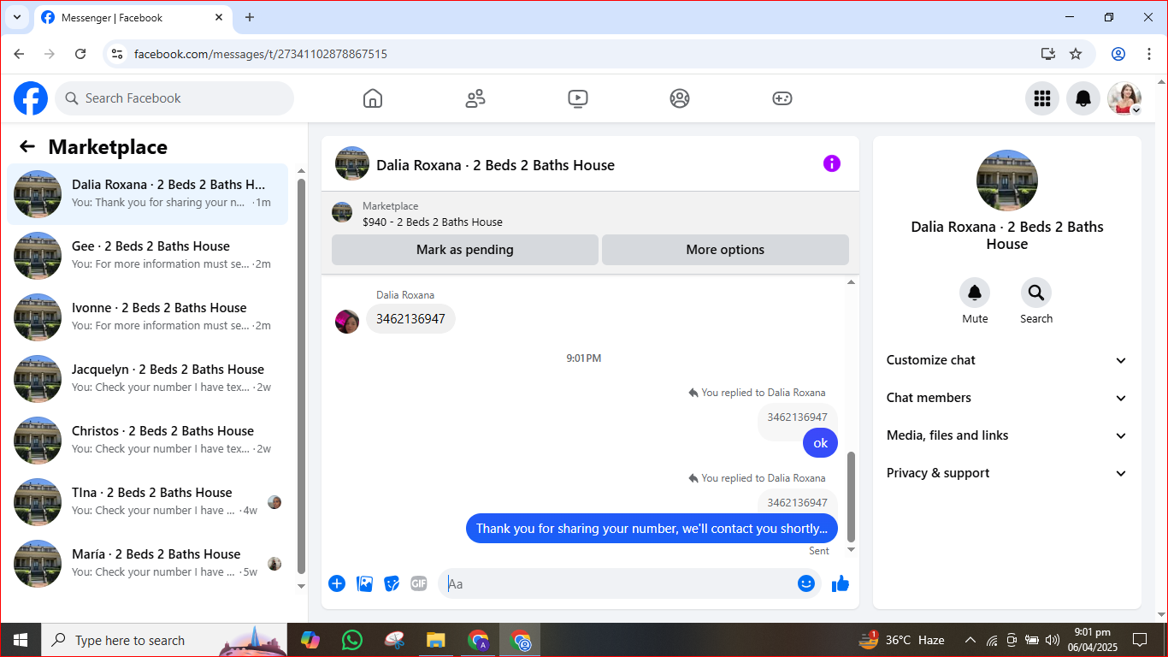This screenshot has width=1168, height=657.
Task: Mute the conversation with the bell icon
Action: [975, 293]
